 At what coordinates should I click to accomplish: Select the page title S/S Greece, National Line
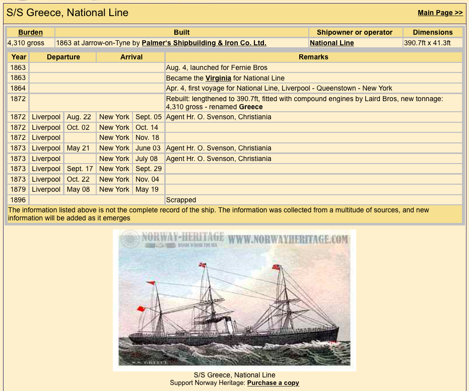point(68,13)
